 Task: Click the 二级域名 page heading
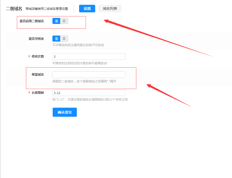[x=14, y=9]
